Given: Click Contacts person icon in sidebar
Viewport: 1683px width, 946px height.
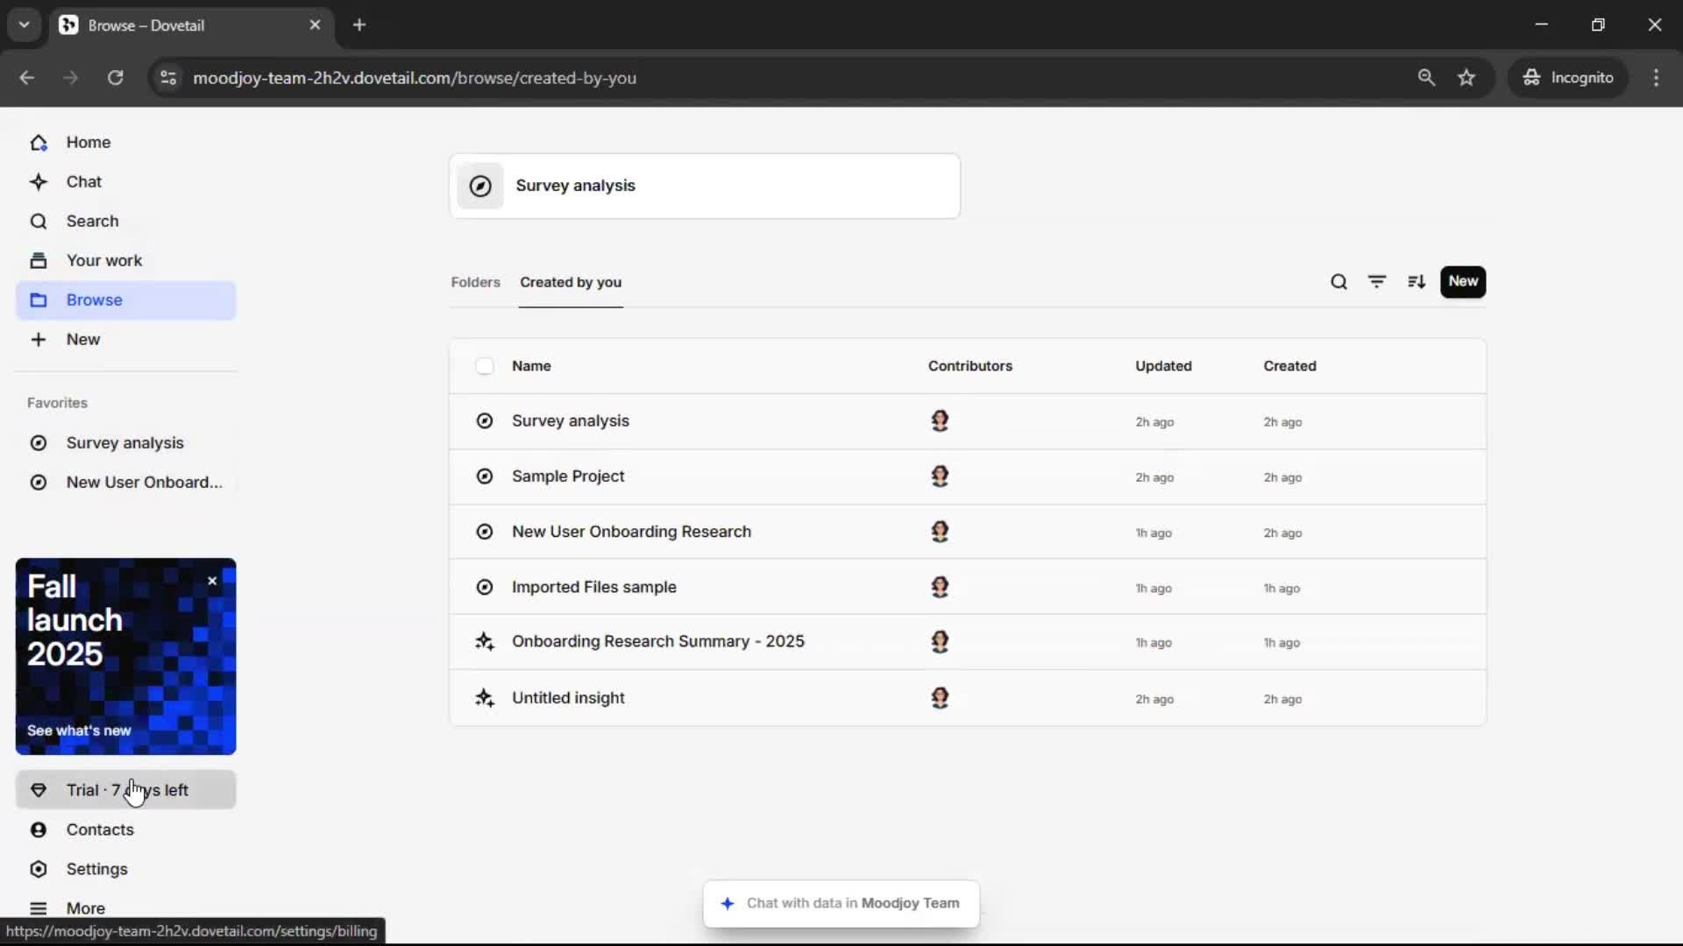Looking at the screenshot, I should point(39,830).
